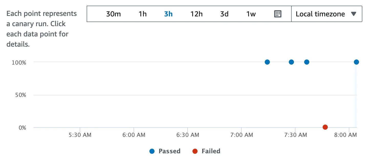The width and height of the screenshot is (368, 162).
Task: Click the passed data point near 7:36 AM
Action: (306, 62)
